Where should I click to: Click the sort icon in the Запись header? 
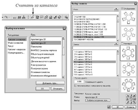[x=116, y=44]
